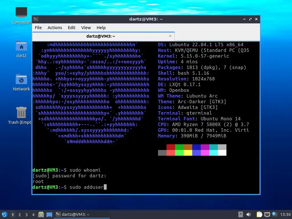Click the 'Uptime: 4 mins' line
The image size is (292, 219).
[178, 62]
